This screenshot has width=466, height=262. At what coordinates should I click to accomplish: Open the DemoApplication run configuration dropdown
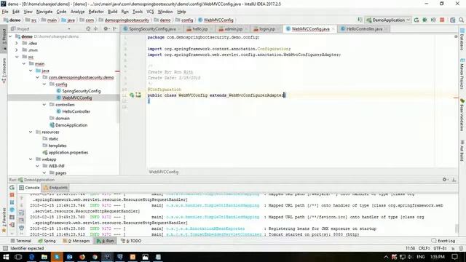[388, 20]
